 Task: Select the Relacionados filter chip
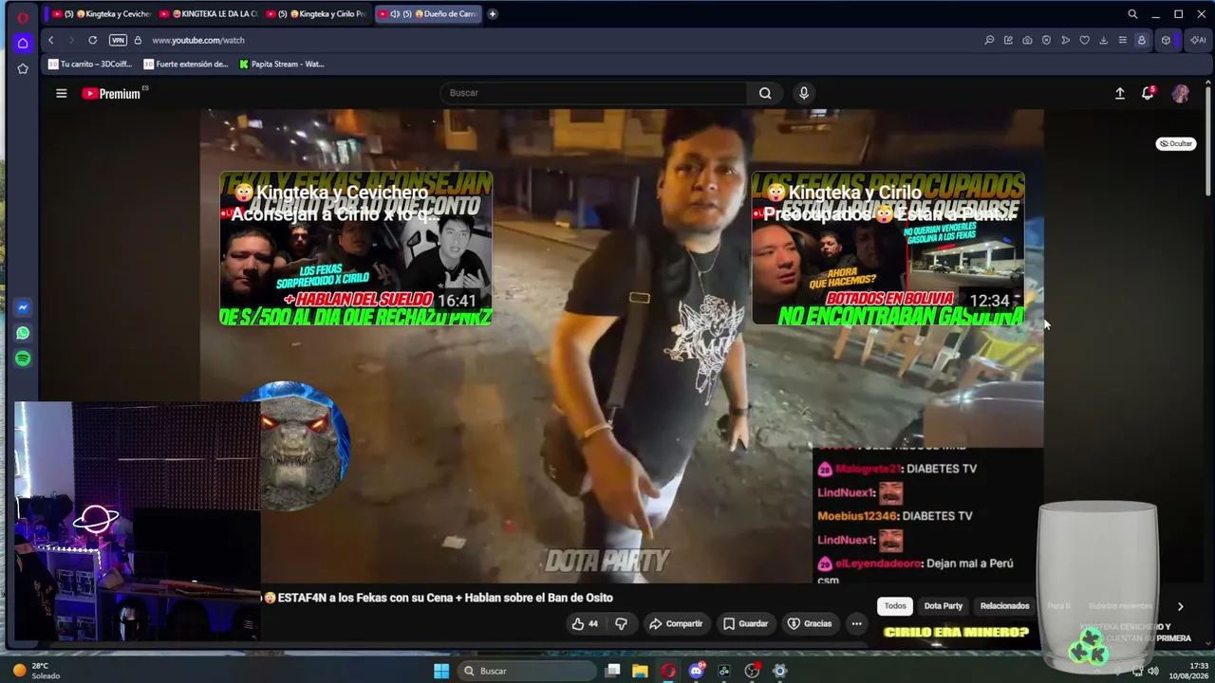(1004, 606)
